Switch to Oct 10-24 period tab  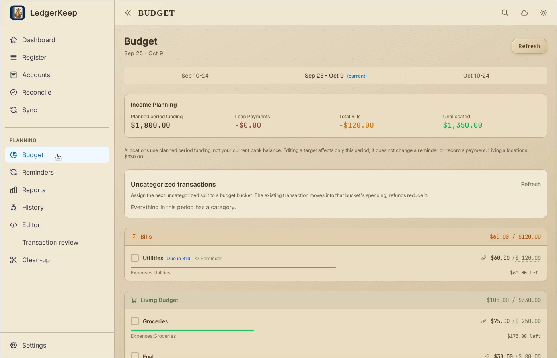click(476, 76)
